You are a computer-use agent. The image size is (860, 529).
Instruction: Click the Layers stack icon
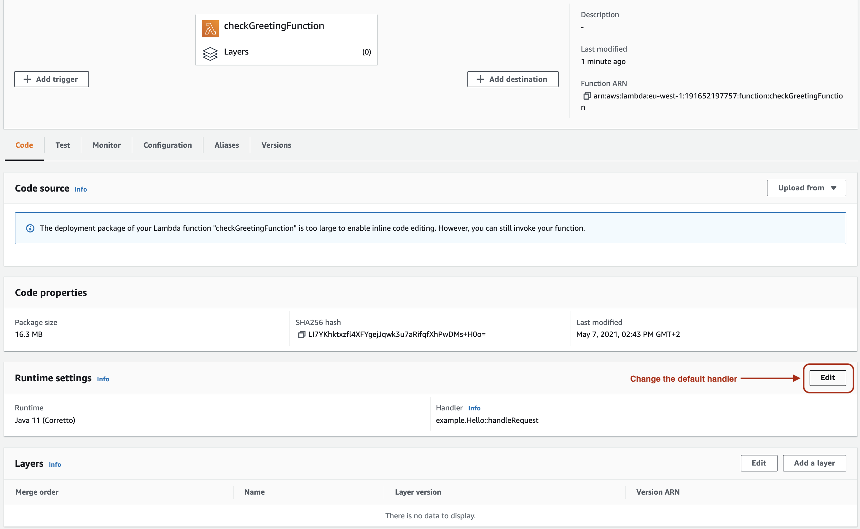(210, 54)
